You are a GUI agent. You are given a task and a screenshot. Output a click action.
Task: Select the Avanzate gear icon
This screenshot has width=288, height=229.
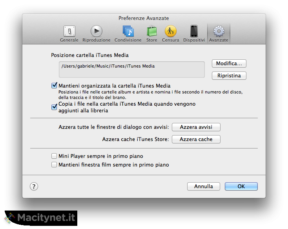tap(219, 34)
